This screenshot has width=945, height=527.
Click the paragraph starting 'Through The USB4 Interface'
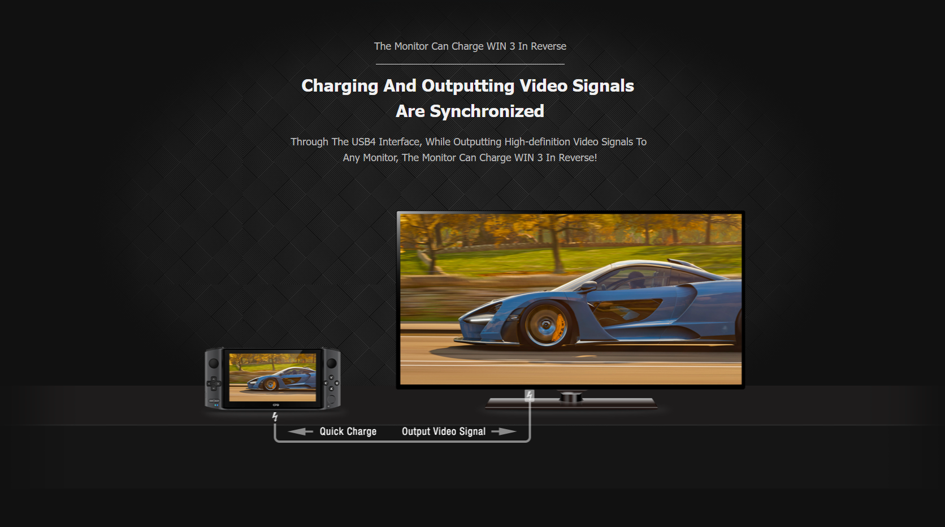pyautogui.click(x=469, y=150)
